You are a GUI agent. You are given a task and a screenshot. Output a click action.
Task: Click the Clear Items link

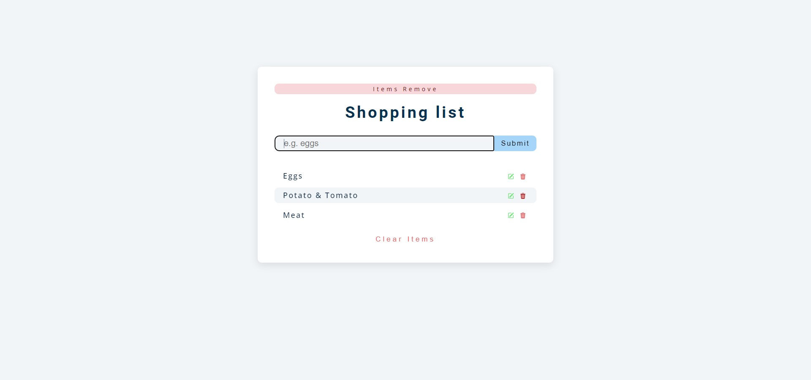405,239
